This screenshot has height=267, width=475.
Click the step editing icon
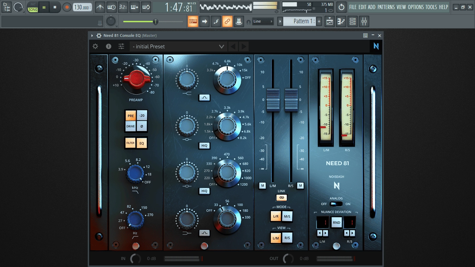tap(216, 21)
